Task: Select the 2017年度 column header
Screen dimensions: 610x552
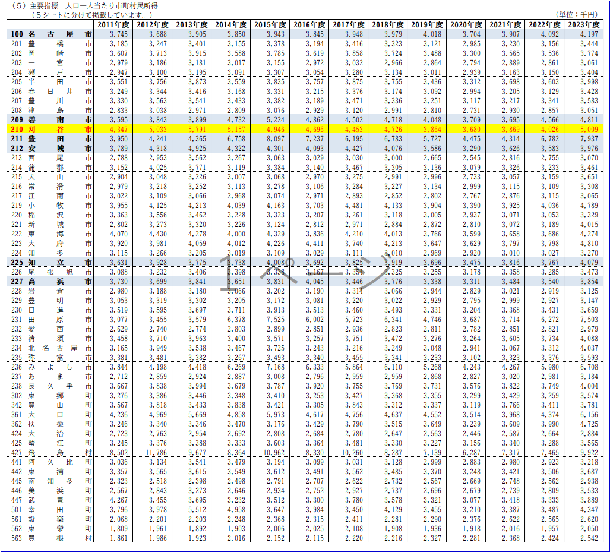Action: click(x=348, y=24)
